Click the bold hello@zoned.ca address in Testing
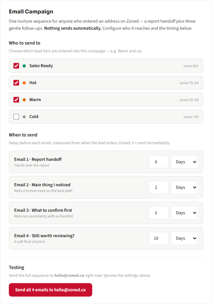 pyautogui.click(x=69, y=275)
